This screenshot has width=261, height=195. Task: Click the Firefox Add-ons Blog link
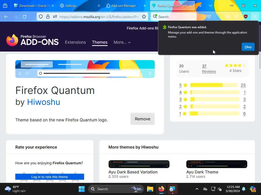tap(142, 28)
